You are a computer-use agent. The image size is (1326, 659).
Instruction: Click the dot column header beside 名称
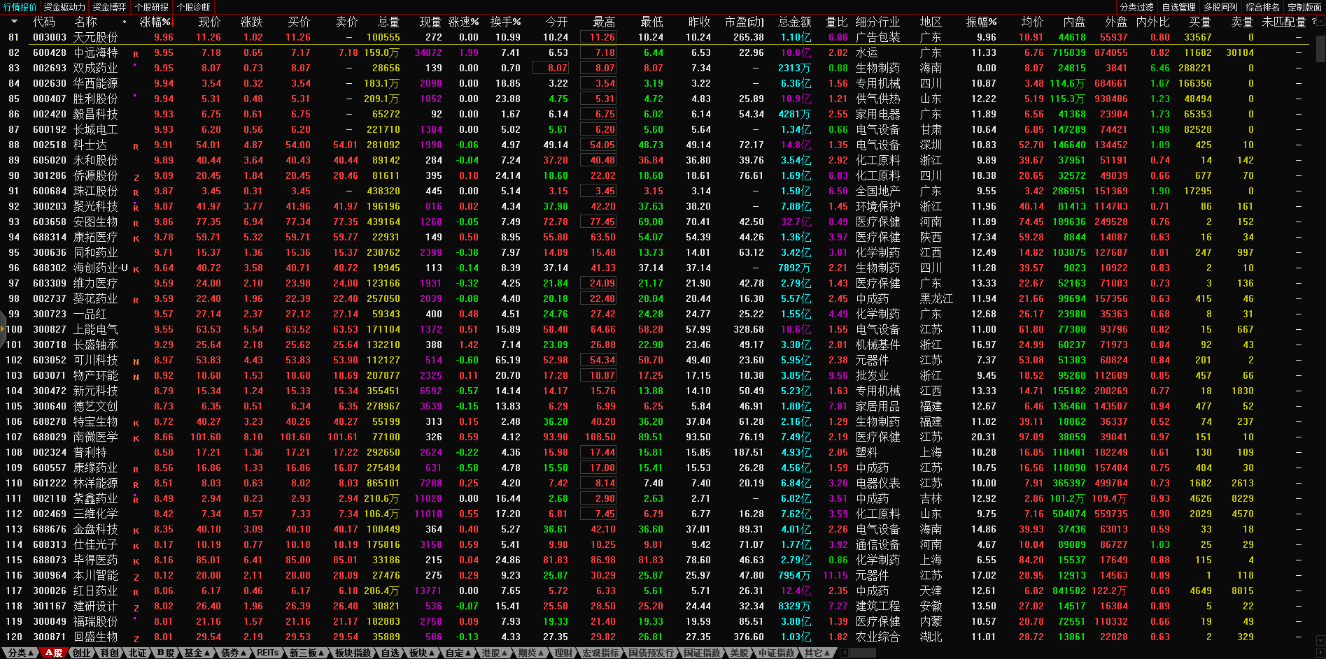click(125, 22)
